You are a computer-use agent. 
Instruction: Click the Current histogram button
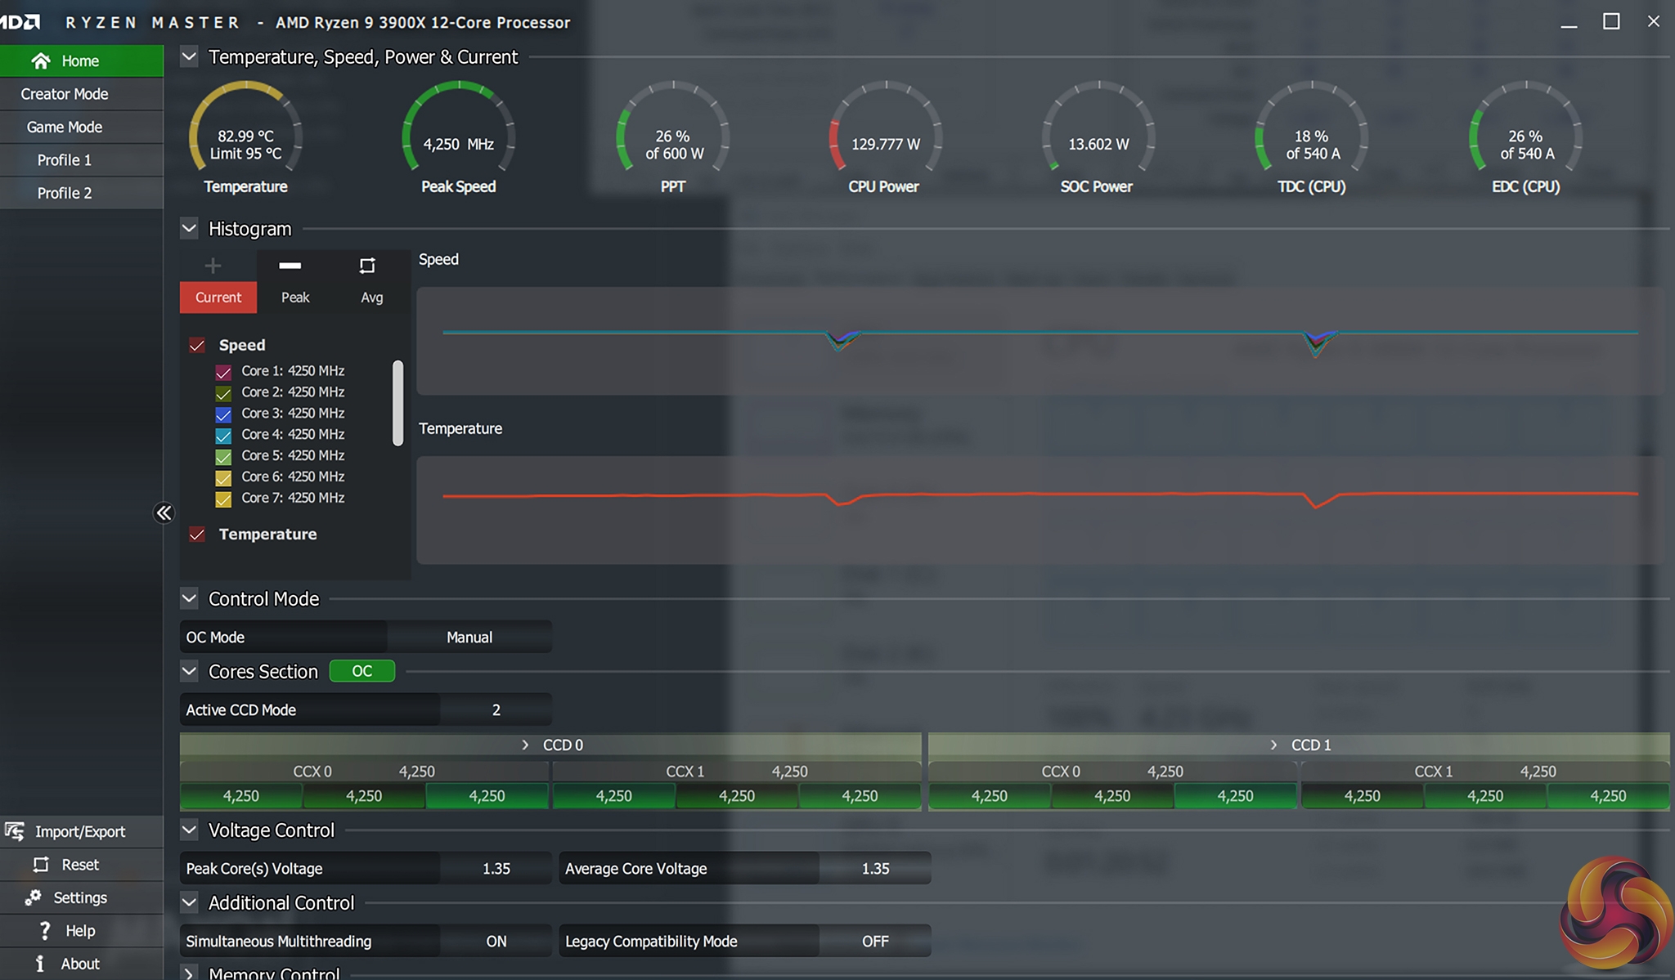point(218,298)
